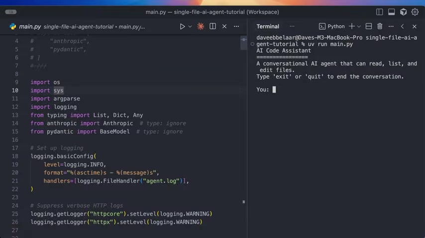Image resolution: width=425 pixels, height=238 pixels.
Task: Click the back chevron in terminal panel
Action: click(403, 26)
